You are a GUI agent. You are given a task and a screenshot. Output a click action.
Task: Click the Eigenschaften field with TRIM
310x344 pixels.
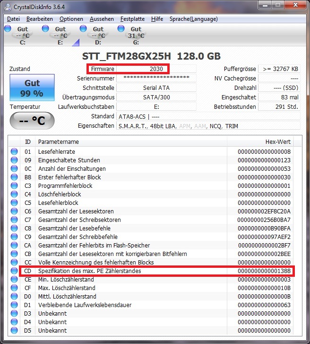click(208, 126)
